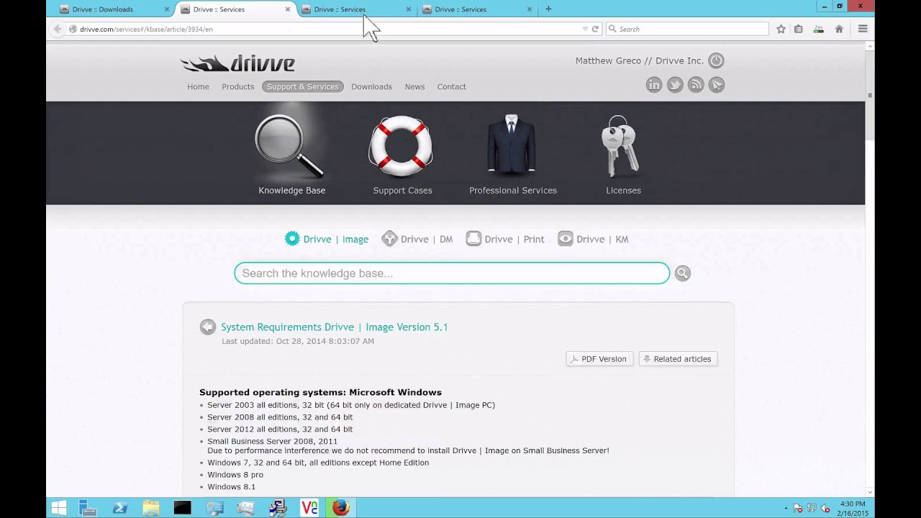Click Matthew Greco // Drivve Inc. name
The height and width of the screenshot is (518, 921).
pos(640,61)
